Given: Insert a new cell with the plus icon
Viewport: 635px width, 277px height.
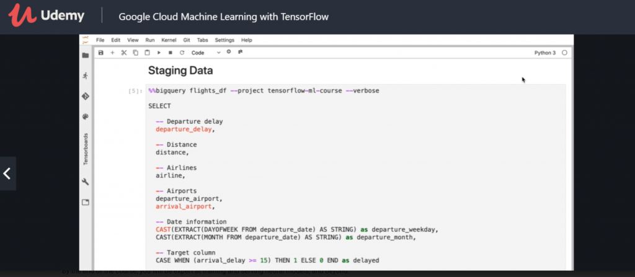Looking at the screenshot, I should 112,53.
